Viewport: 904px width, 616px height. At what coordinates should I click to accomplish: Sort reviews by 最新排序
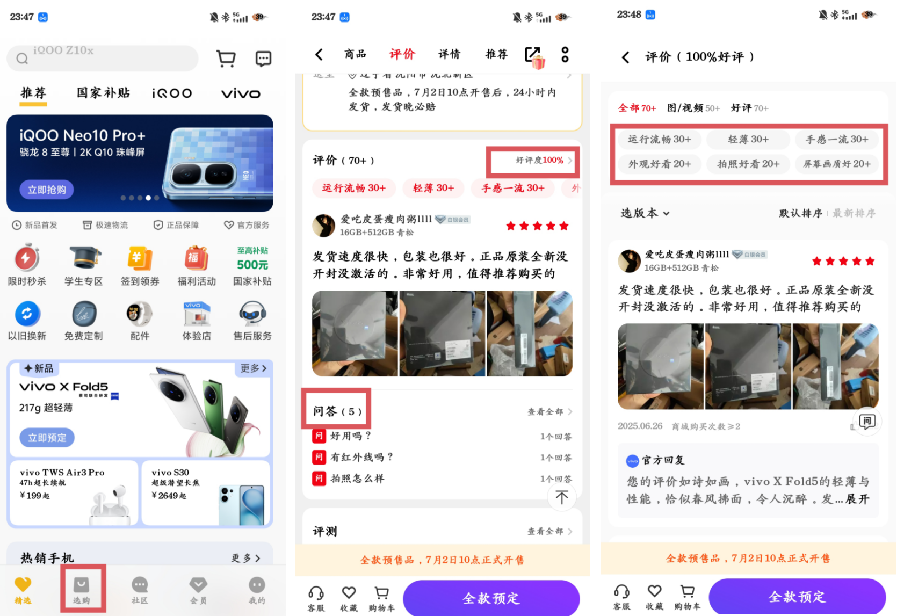click(854, 213)
